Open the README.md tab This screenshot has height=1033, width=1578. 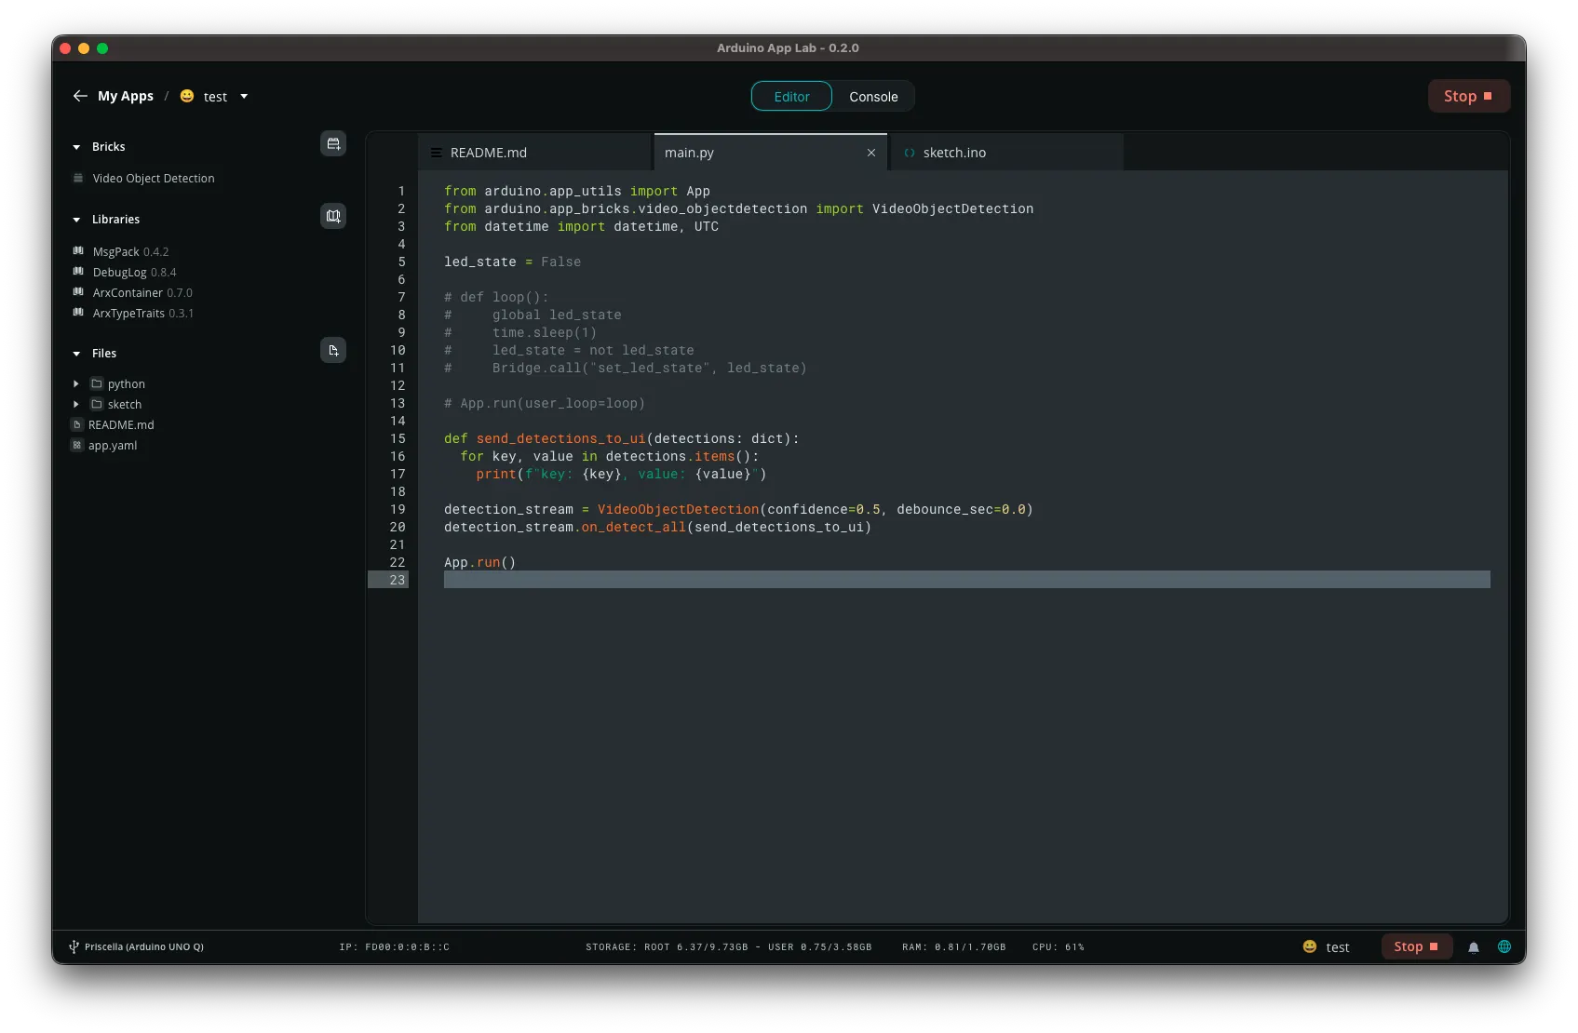point(489,153)
